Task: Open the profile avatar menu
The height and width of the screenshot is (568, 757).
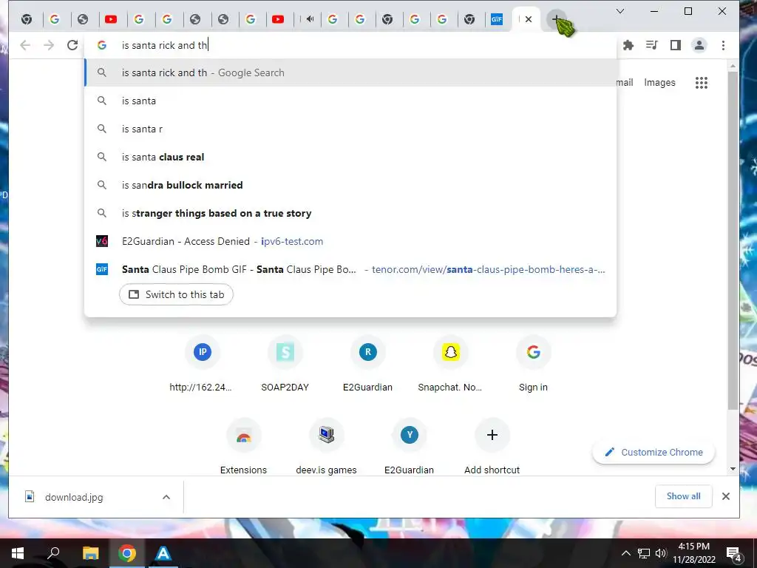Action: tap(699, 45)
